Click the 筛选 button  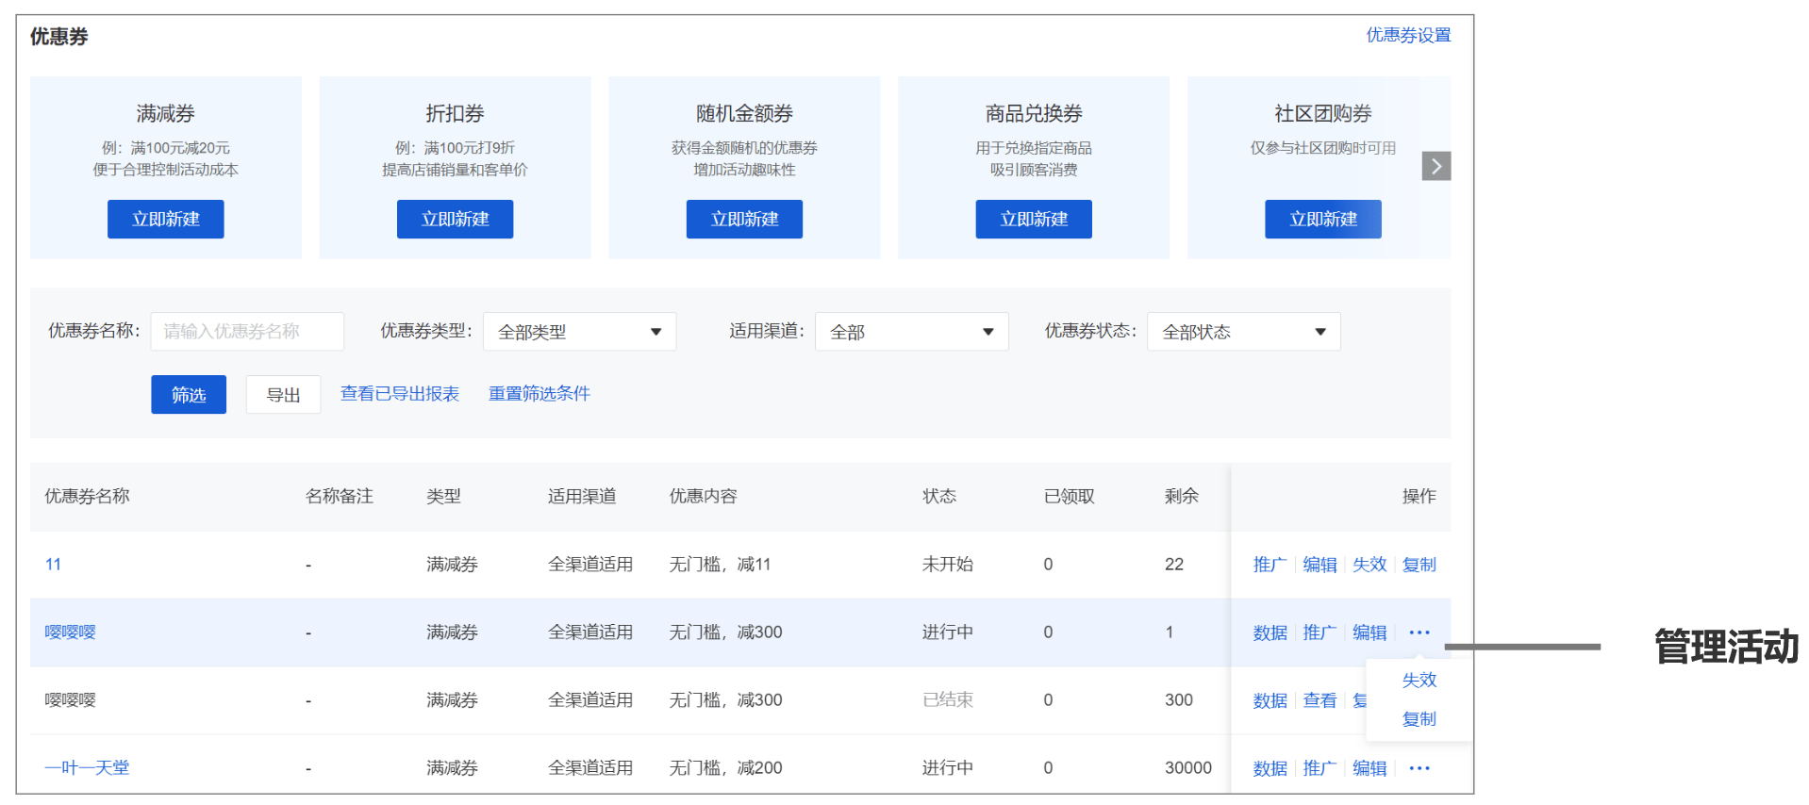pos(189,395)
